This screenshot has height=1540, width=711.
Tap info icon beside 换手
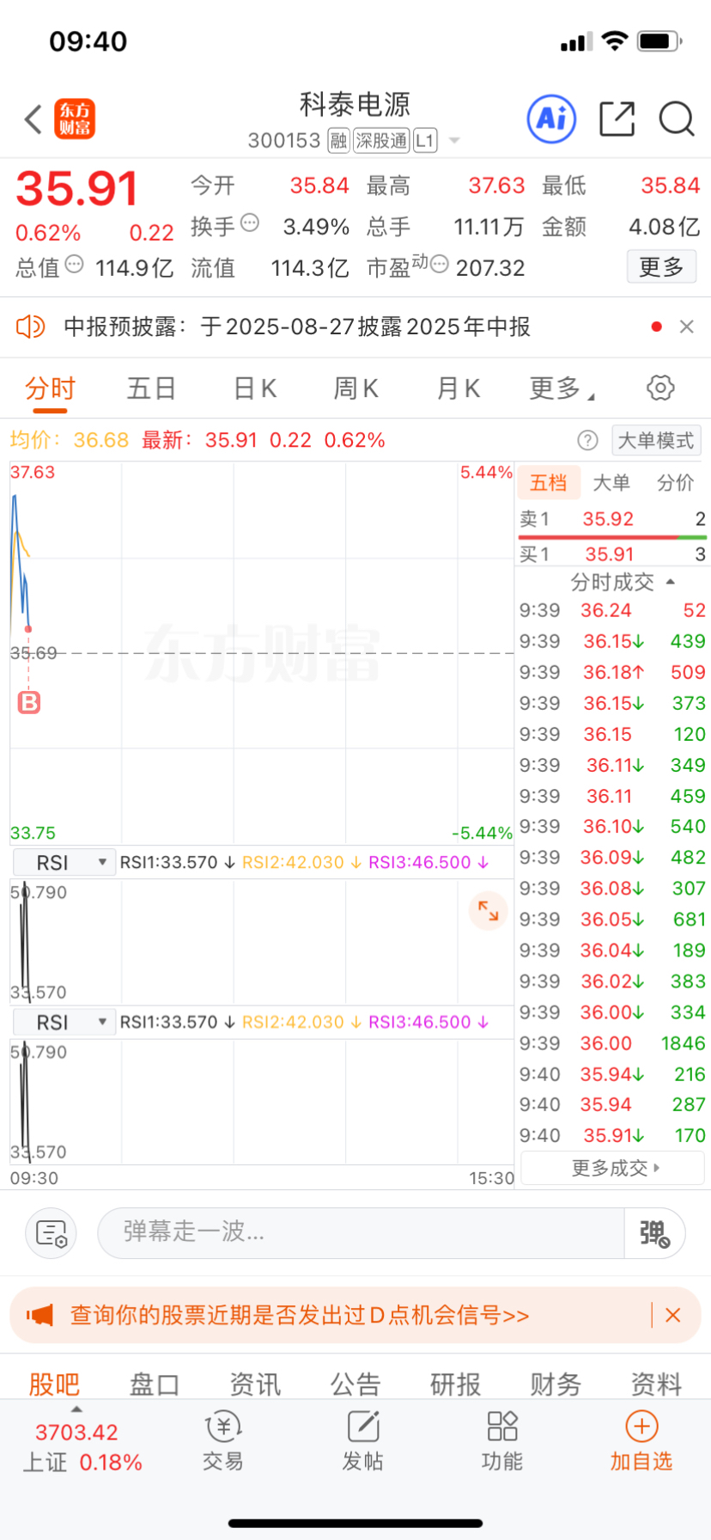250,223
